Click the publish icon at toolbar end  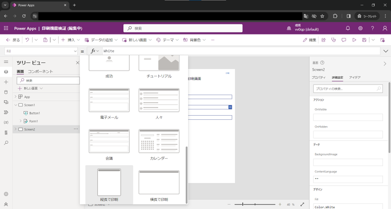click(x=382, y=40)
